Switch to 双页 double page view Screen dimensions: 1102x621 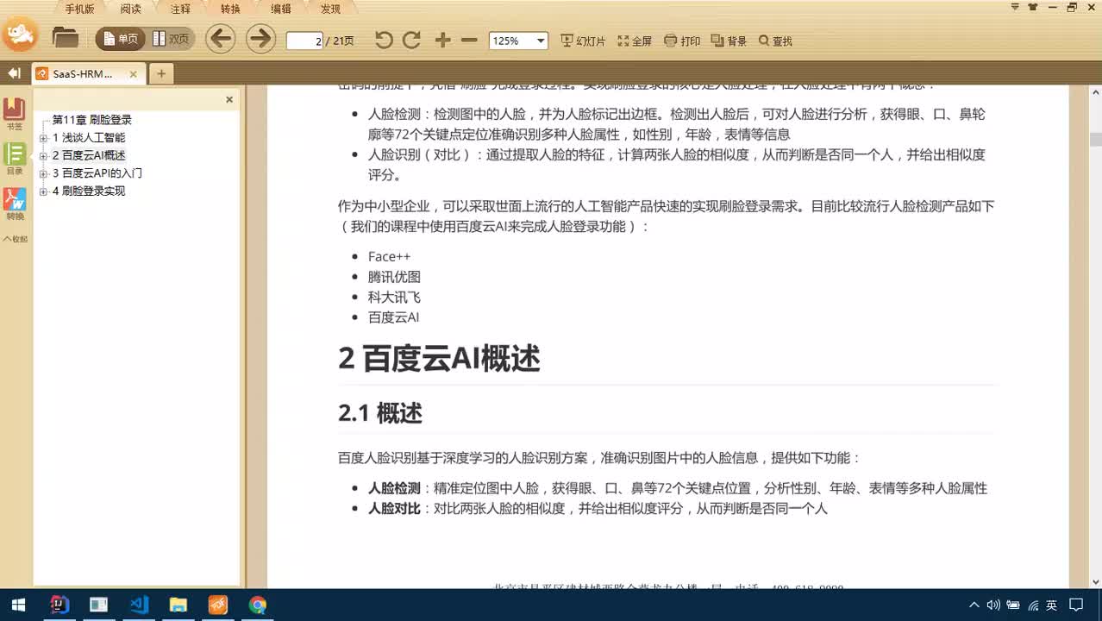(x=172, y=40)
